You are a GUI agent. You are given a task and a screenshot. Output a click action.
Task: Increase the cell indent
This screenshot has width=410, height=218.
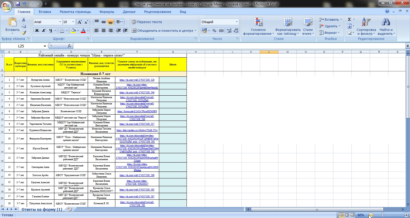(x=125, y=30)
